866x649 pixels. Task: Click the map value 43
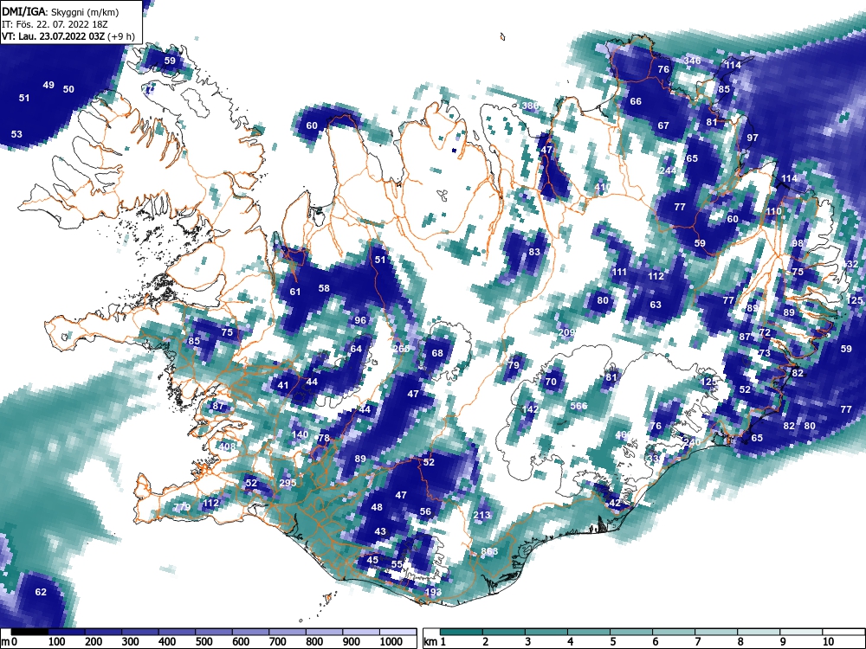click(x=380, y=532)
